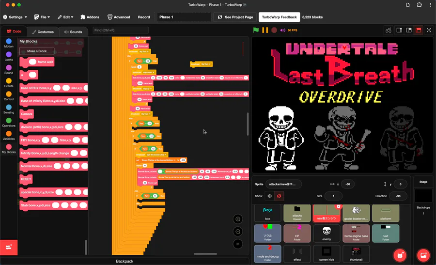
Task: Click the sprite Direction field
Action: click(398, 196)
